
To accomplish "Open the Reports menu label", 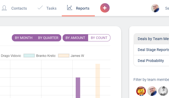I will pyautogui.click(x=83, y=8).
